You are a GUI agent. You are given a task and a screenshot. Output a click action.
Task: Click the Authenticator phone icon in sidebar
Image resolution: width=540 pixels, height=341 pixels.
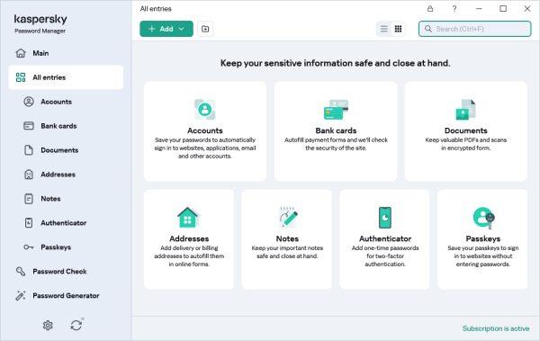[29, 223]
